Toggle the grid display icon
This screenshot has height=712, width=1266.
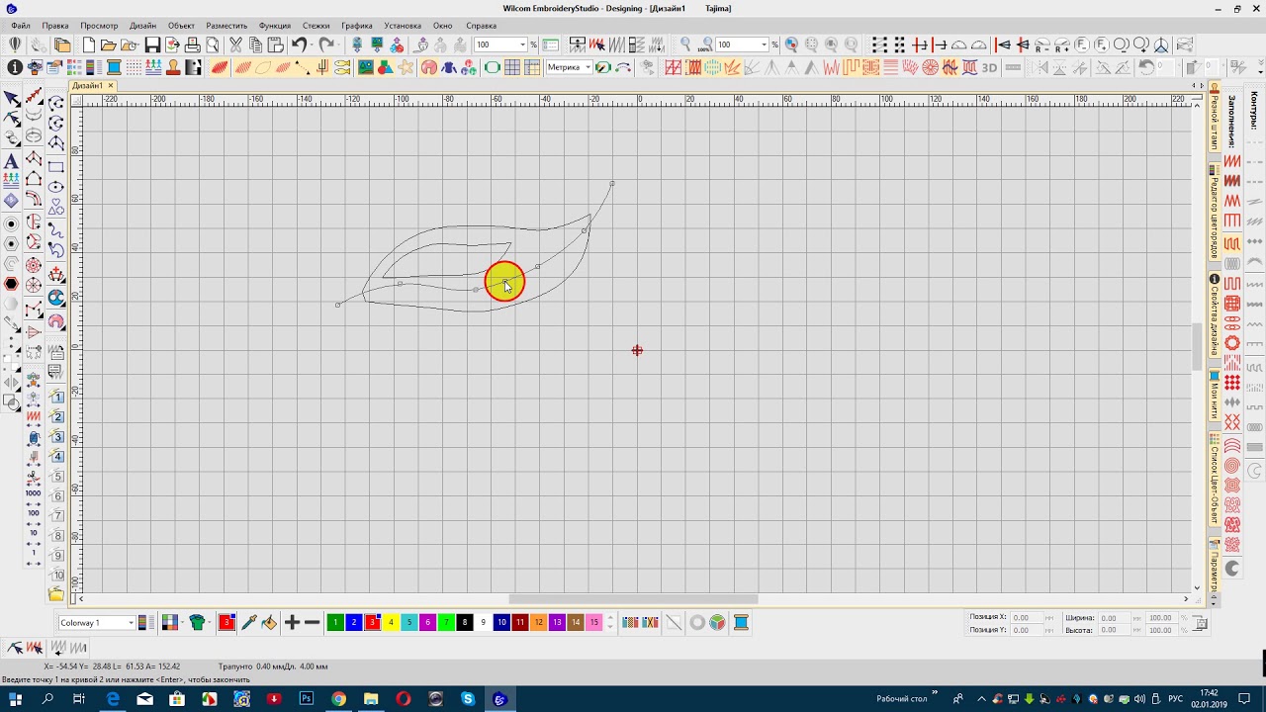(x=511, y=67)
